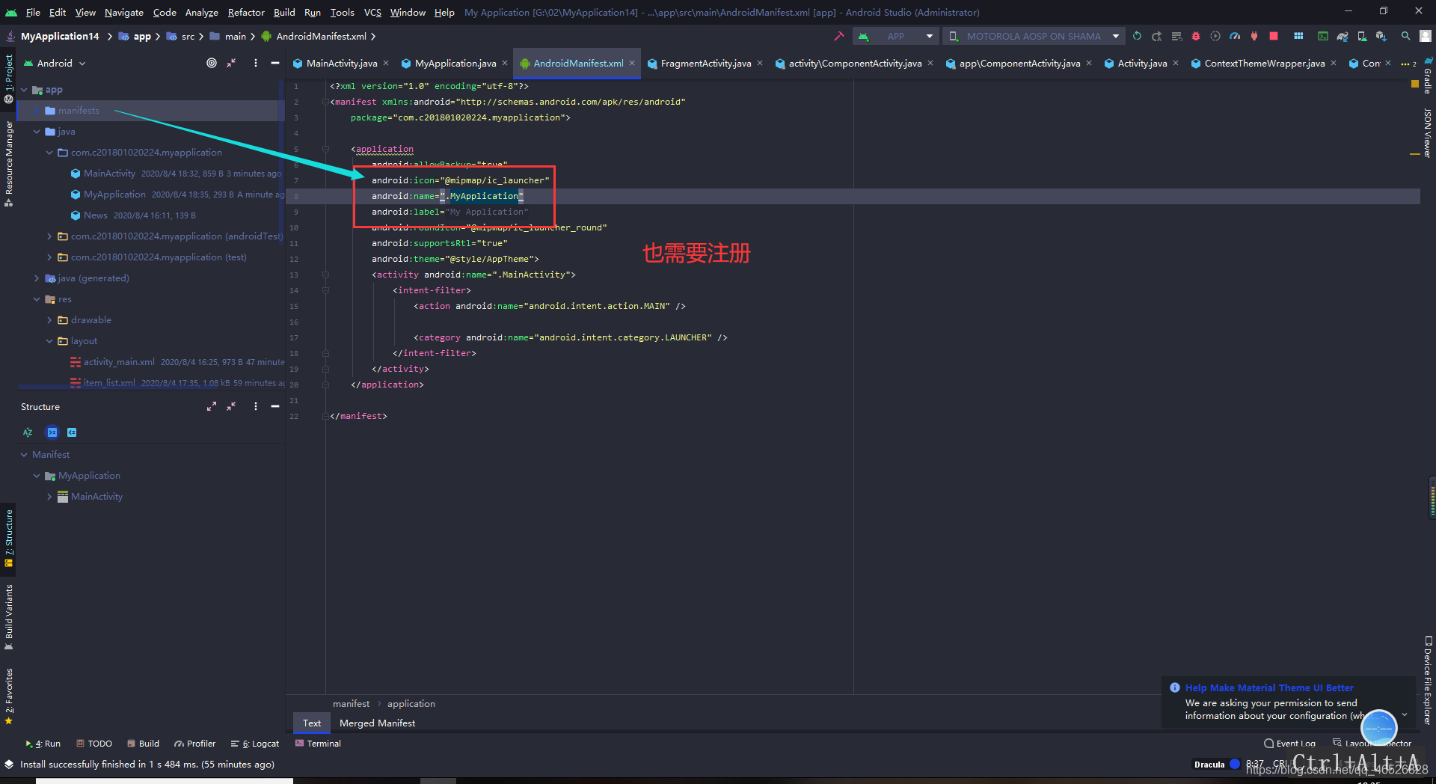Hide the Project panel with minus icon
1436x784 pixels.
[x=275, y=63]
